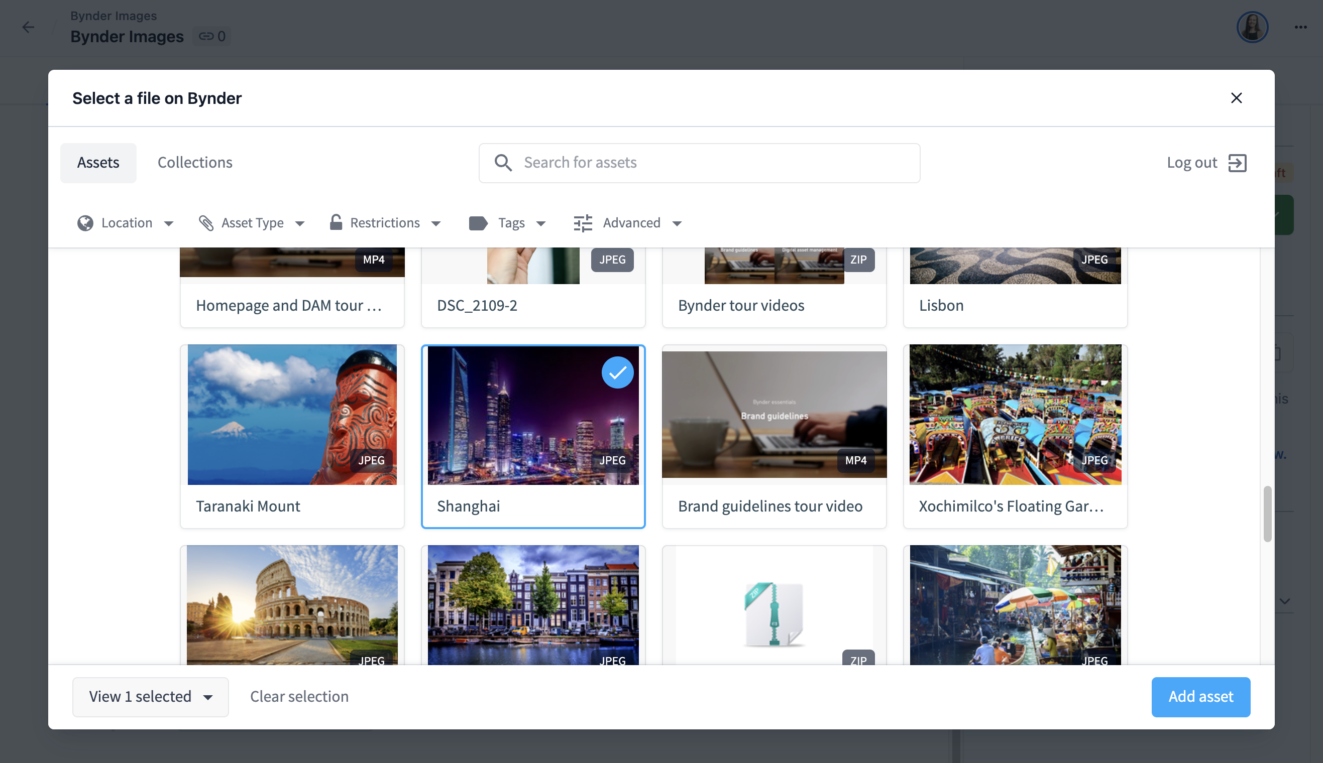Click the Lisbon title text
1323x763 pixels.
coord(941,306)
